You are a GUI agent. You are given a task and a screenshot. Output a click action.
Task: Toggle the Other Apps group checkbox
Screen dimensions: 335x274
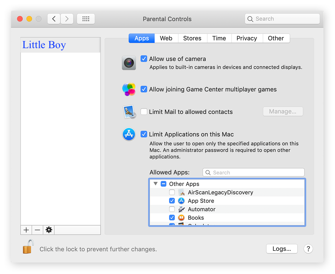coord(164,183)
